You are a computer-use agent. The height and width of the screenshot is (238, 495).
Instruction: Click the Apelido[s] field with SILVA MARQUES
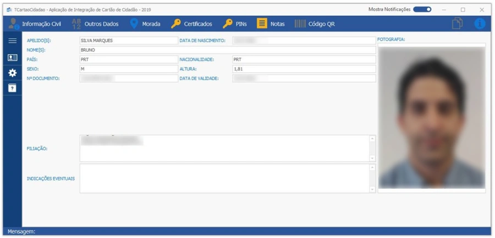click(129, 41)
